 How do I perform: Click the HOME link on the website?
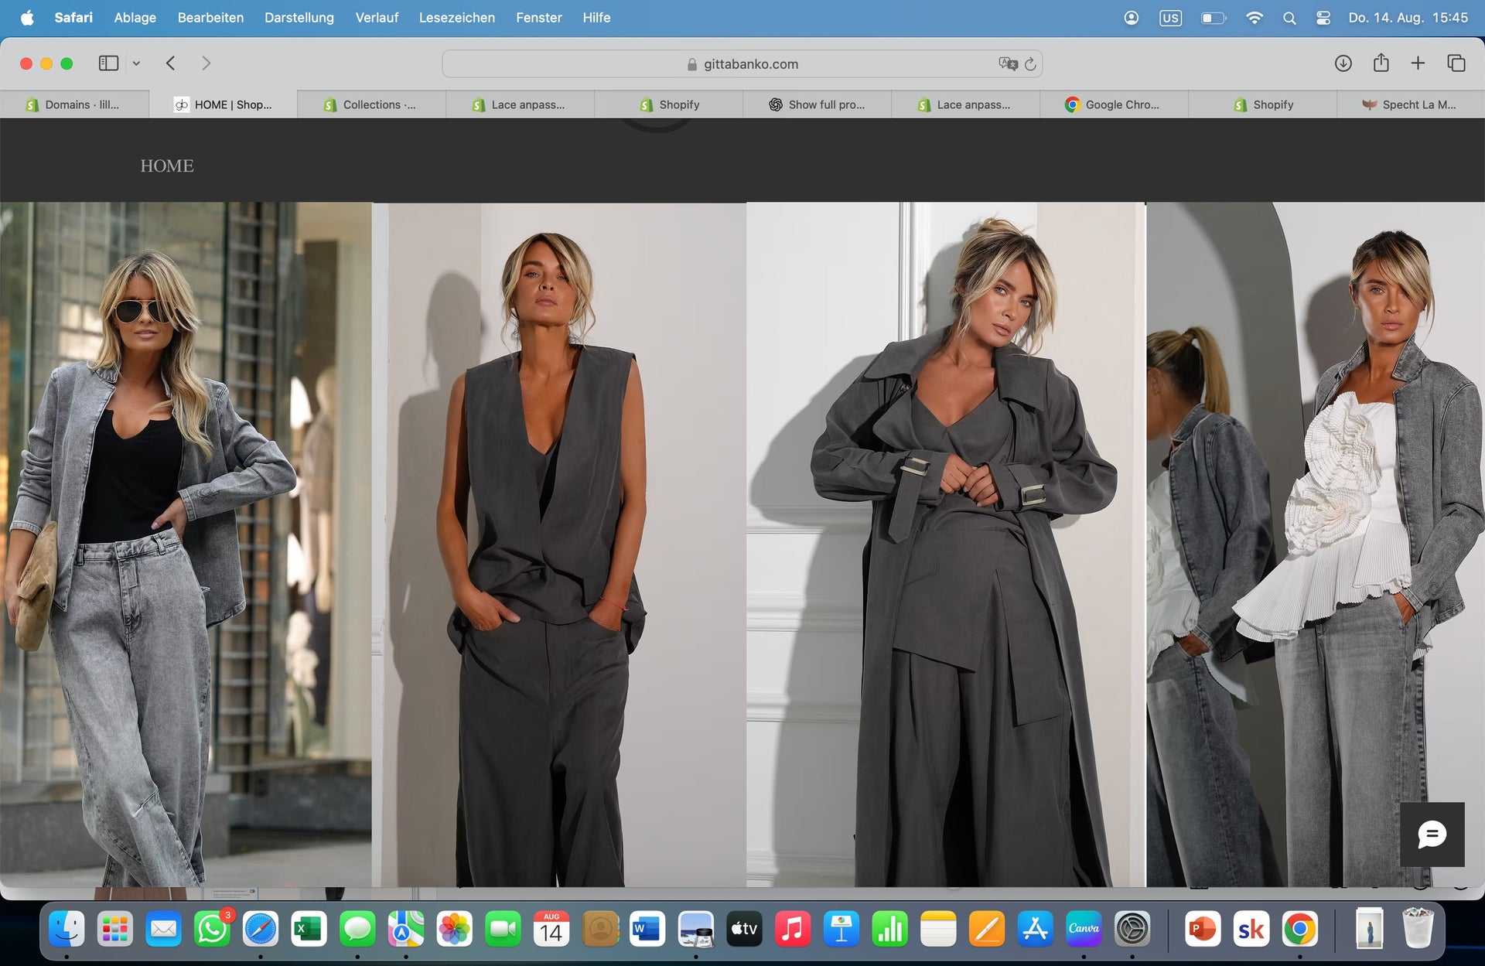(x=167, y=166)
